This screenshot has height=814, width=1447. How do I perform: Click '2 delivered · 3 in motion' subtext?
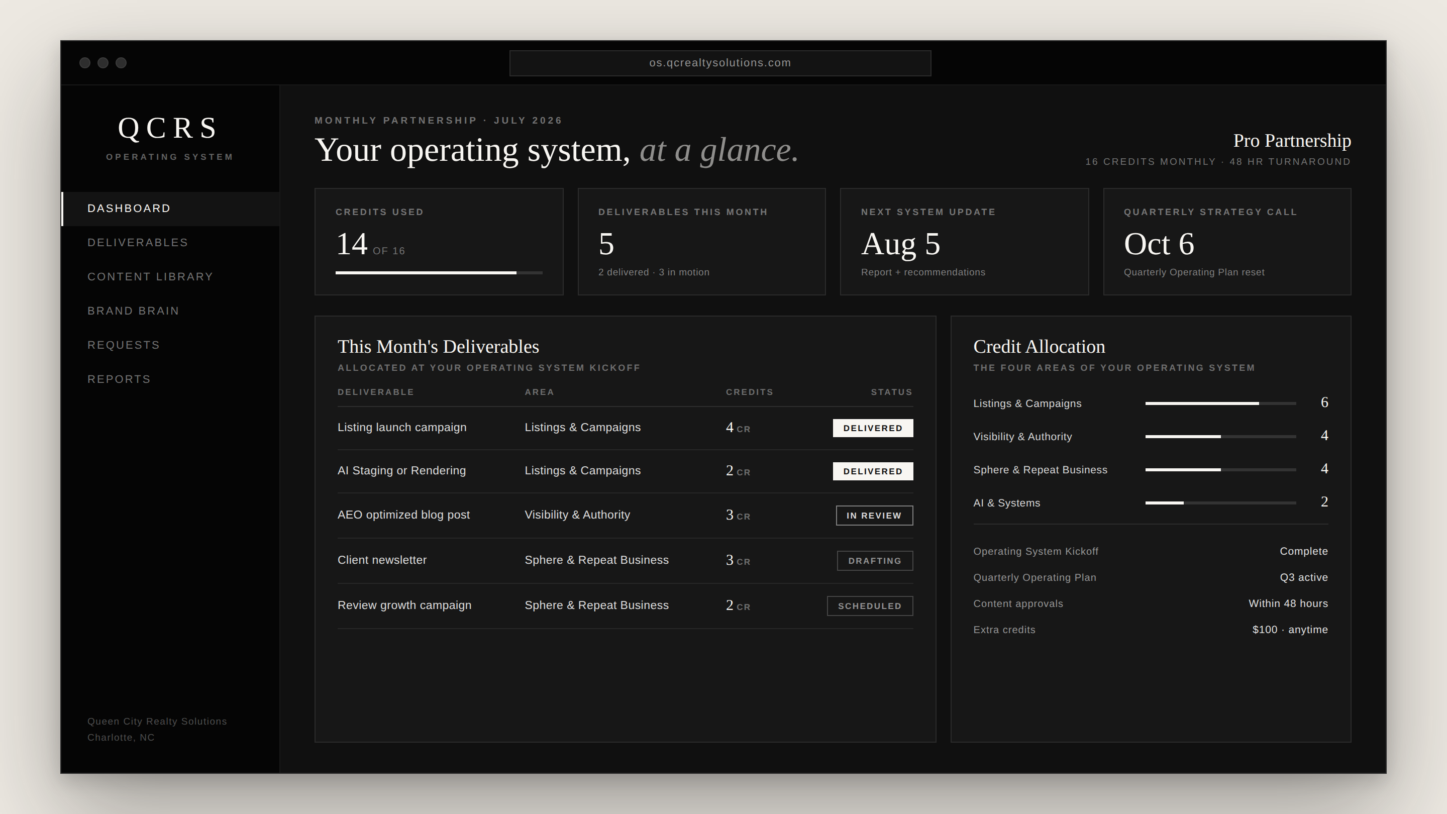tap(653, 272)
